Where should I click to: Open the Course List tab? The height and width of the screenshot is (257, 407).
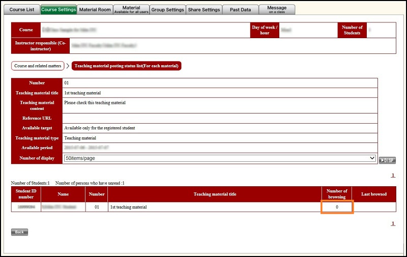point(20,10)
